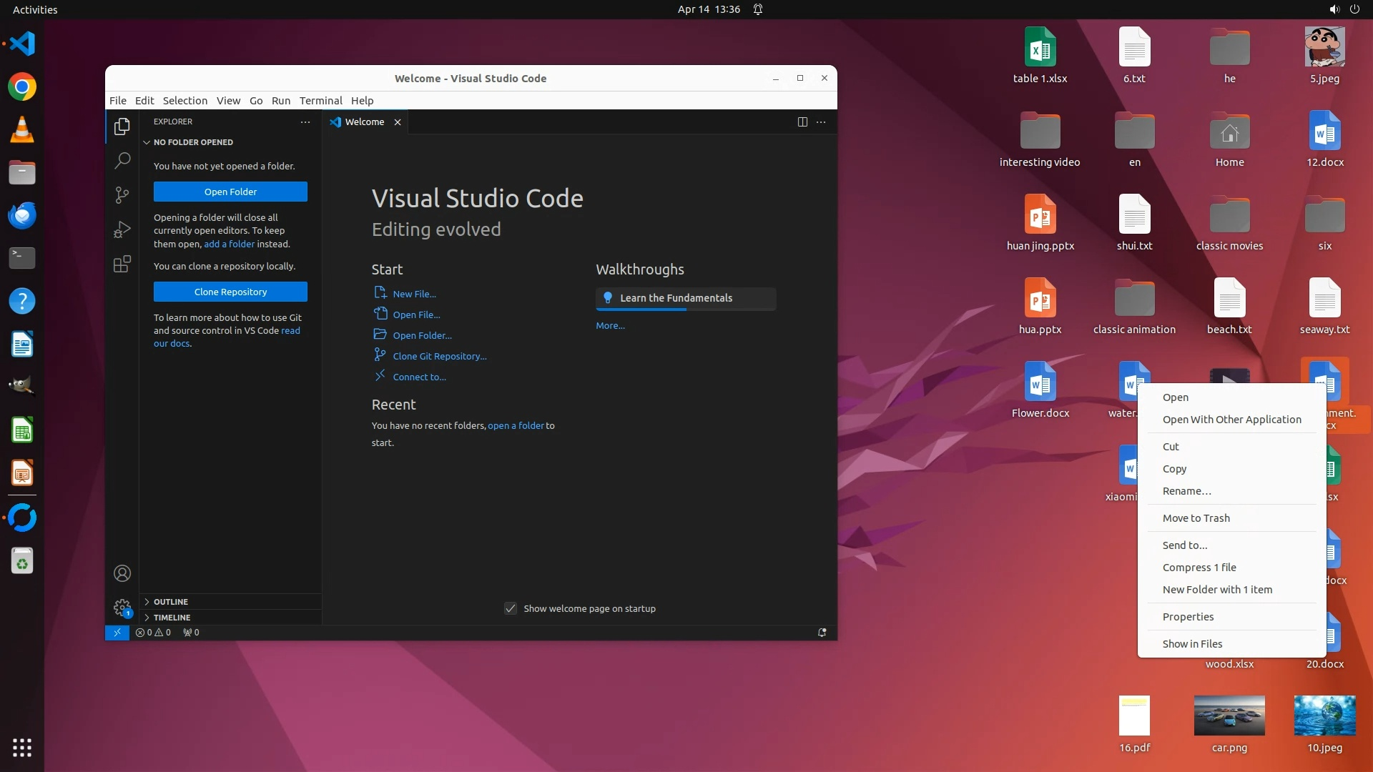The image size is (1373, 772).
Task: Click the split editor right icon
Action: [802, 122]
